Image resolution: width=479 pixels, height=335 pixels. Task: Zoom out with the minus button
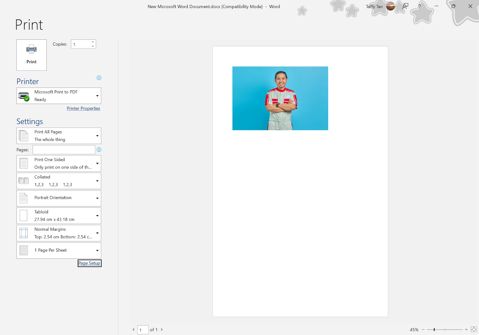coord(423,330)
